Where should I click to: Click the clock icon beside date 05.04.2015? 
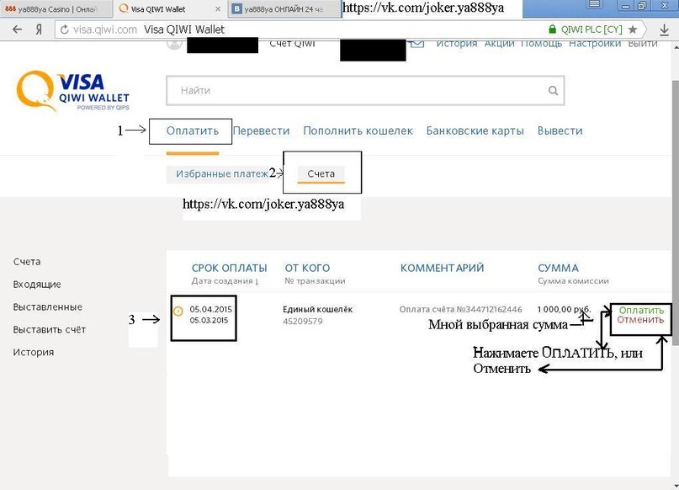point(178,311)
